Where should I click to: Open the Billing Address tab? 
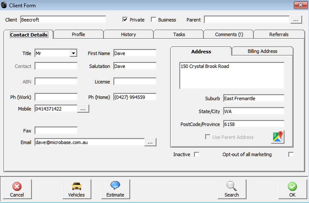[x=262, y=51]
